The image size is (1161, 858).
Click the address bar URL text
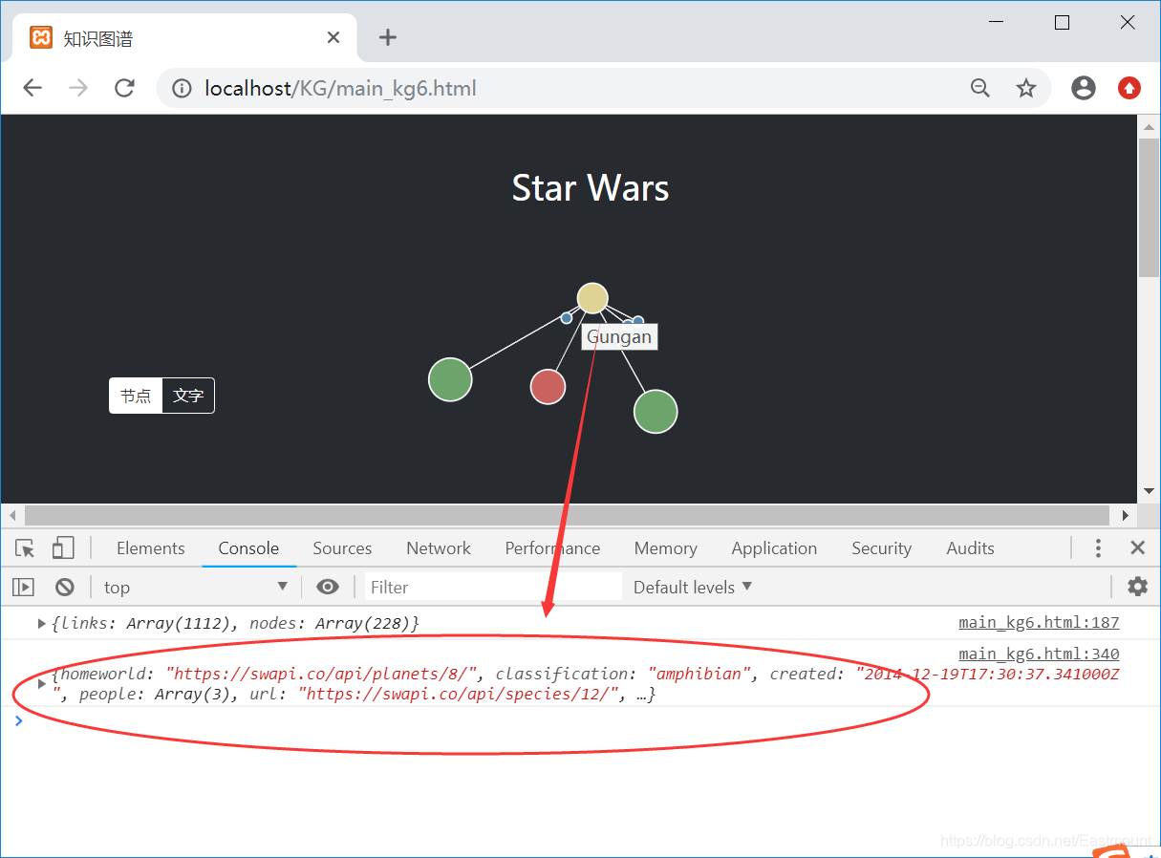[340, 89]
